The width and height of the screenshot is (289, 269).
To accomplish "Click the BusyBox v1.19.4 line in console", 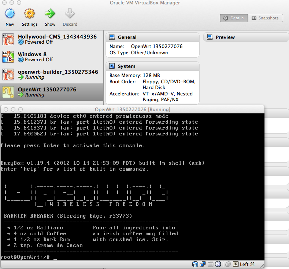I will (103, 163).
